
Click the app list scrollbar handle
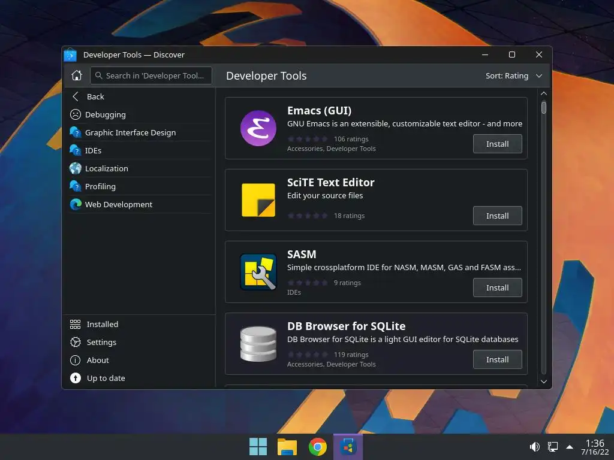(x=543, y=108)
